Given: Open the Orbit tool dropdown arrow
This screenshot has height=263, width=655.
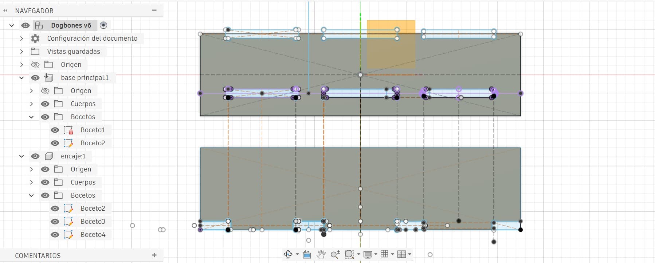Looking at the screenshot, I should (297, 254).
